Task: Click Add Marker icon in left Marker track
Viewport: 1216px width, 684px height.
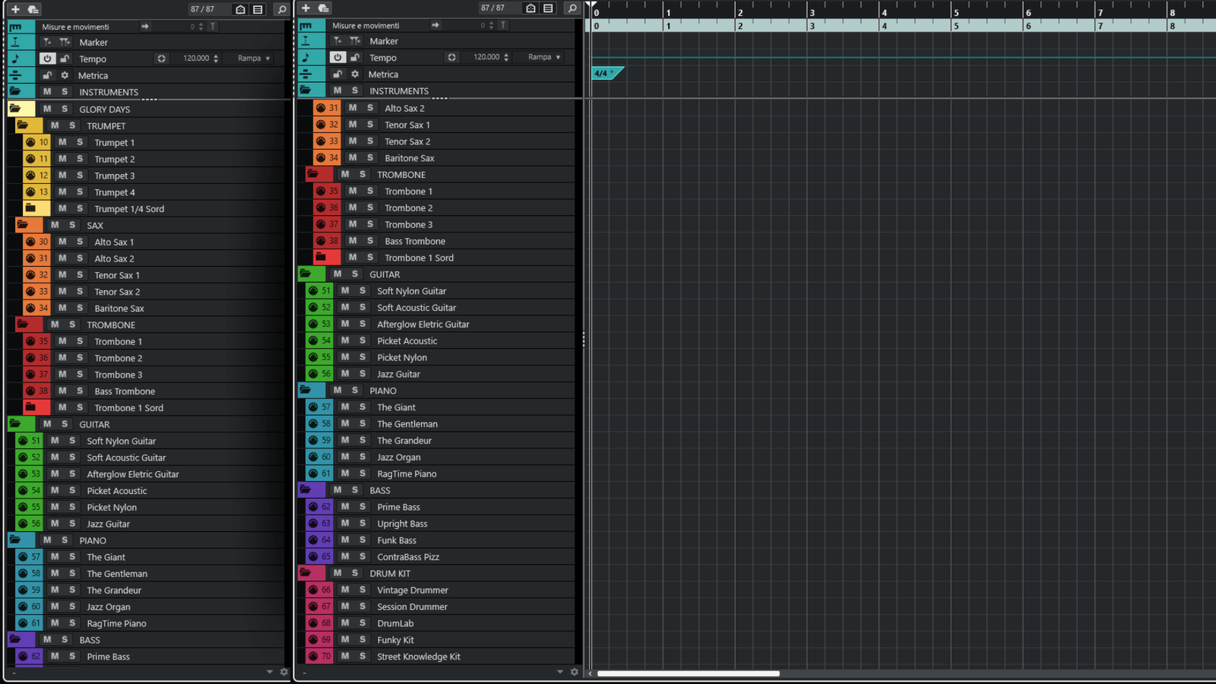Action: pos(47,43)
